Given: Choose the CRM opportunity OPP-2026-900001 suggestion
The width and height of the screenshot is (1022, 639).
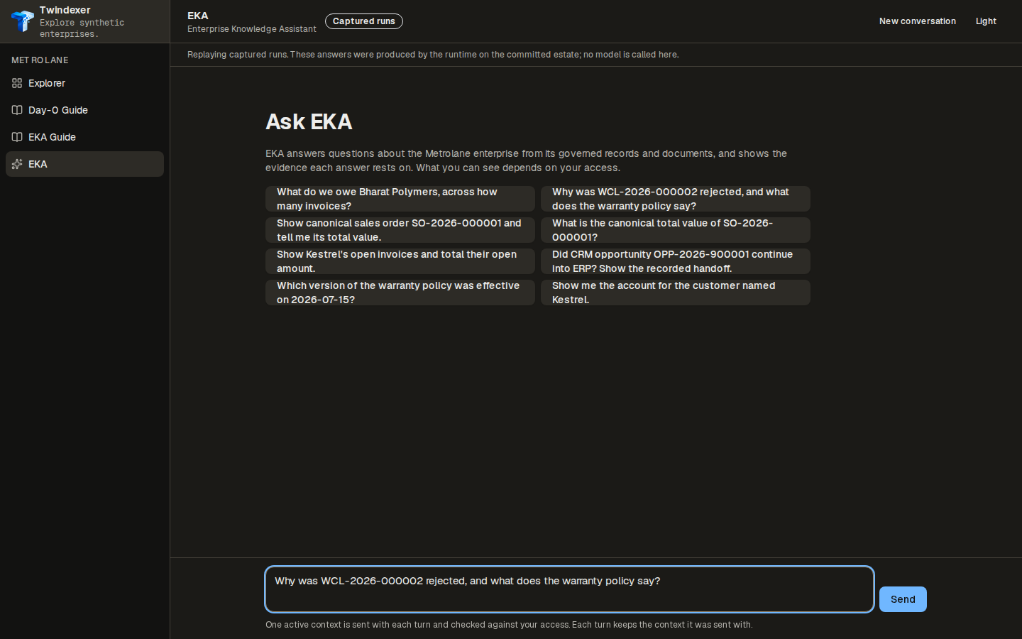Looking at the screenshot, I should click(x=676, y=261).
